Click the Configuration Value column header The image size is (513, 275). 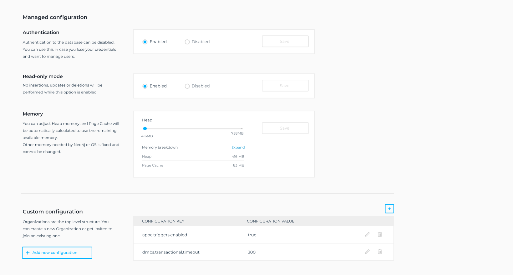(x=271, y=221)
